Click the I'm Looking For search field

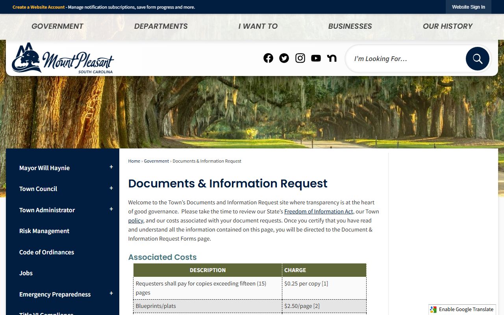pos(406,59)
